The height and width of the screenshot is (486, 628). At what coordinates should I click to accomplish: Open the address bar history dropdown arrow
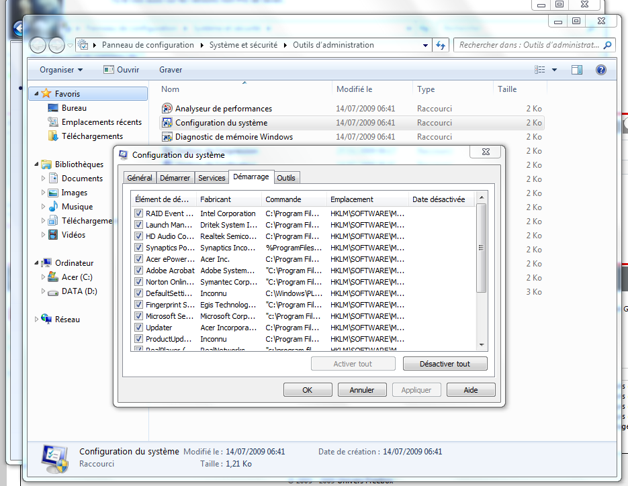point(425,45)
